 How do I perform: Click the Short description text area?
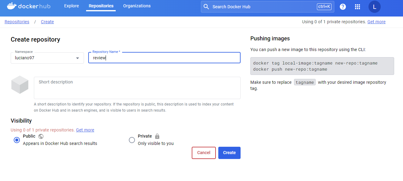[137, 88]
